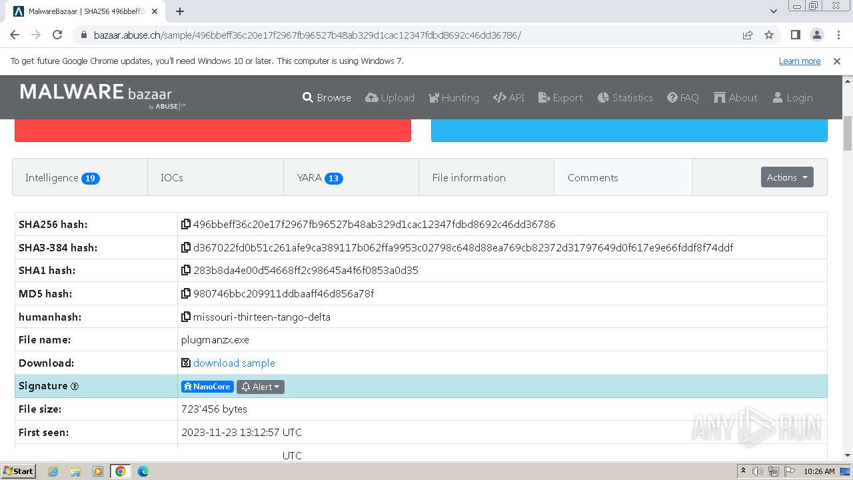Open the volume control tray icon
Screen dimensions: 853x480
pos(758,471)
